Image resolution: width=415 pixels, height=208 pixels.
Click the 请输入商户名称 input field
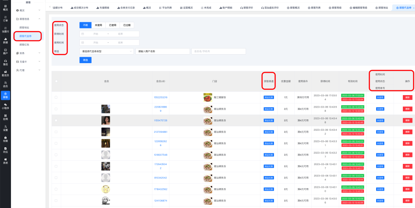click(163, 51)
